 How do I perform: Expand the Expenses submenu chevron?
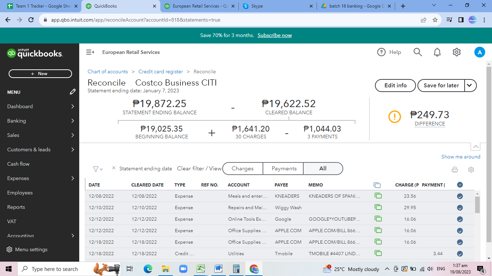[73, 178]
